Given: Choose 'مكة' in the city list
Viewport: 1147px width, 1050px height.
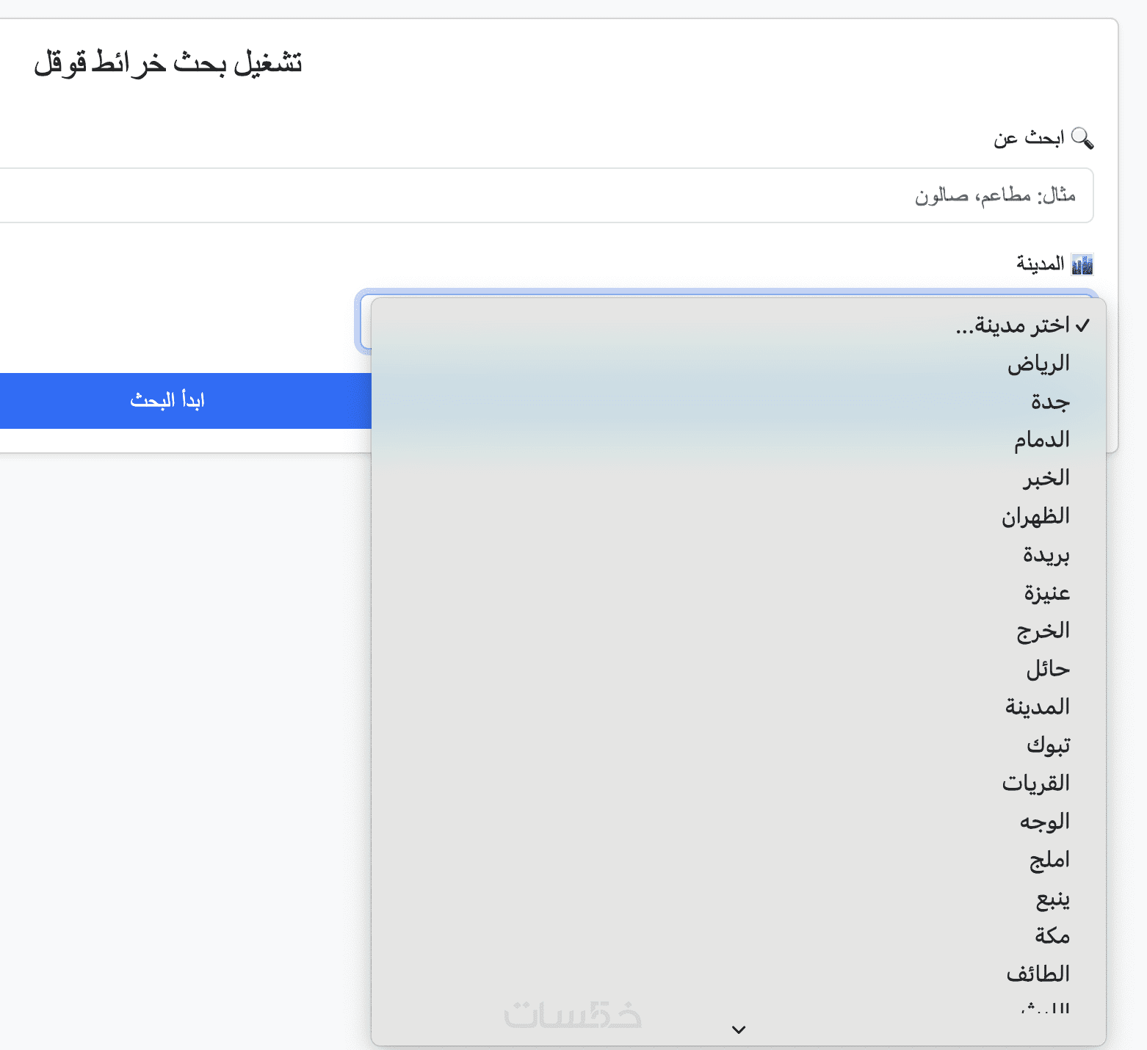Looking at the screenshot, I should (x=1052, y=936).
